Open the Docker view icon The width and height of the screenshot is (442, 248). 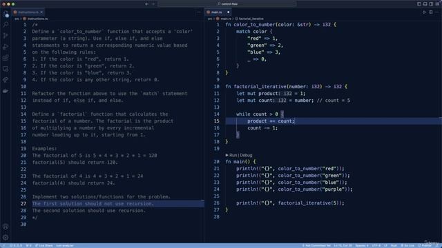pos(6,91)
